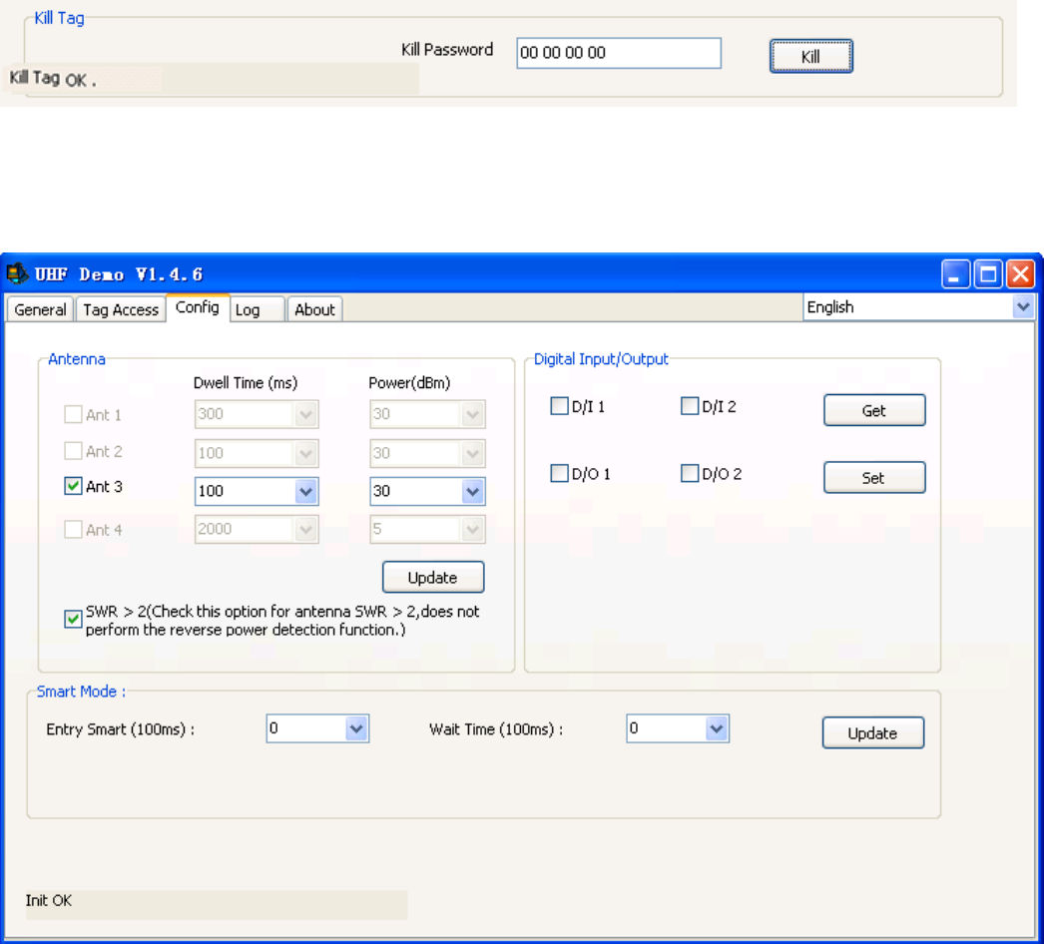Open the Ant 2 Dwell Time dropdown
Image resolution: width=1044 pixels, height=944 pixels.
tap(305, 454)
